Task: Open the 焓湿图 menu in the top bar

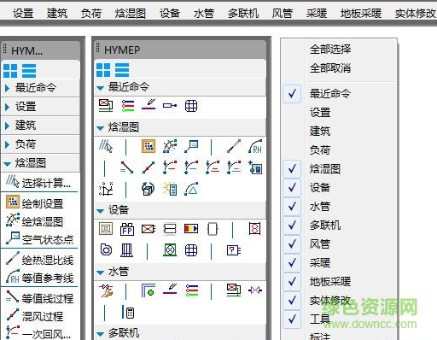Action: point(131,13)
